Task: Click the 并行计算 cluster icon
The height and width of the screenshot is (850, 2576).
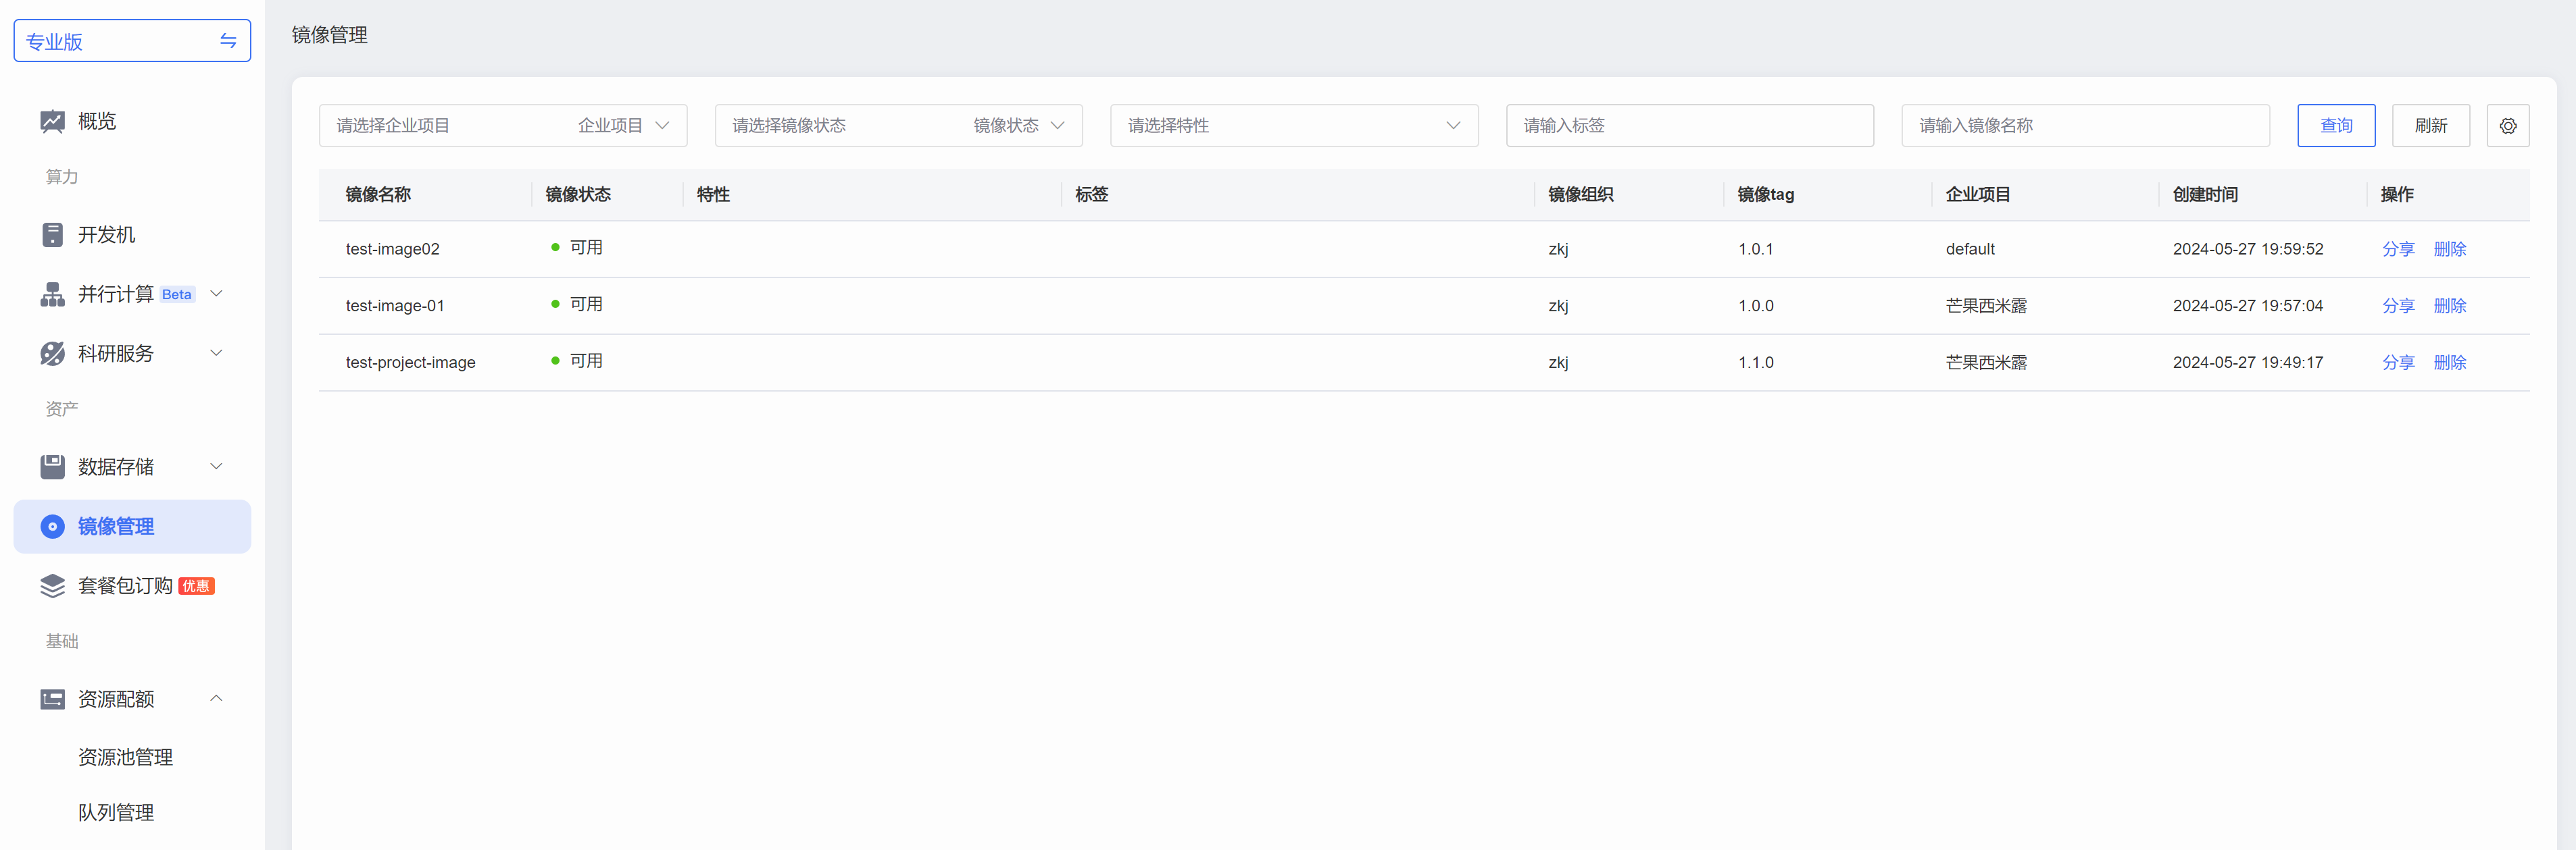Action: tap(52, 294)
